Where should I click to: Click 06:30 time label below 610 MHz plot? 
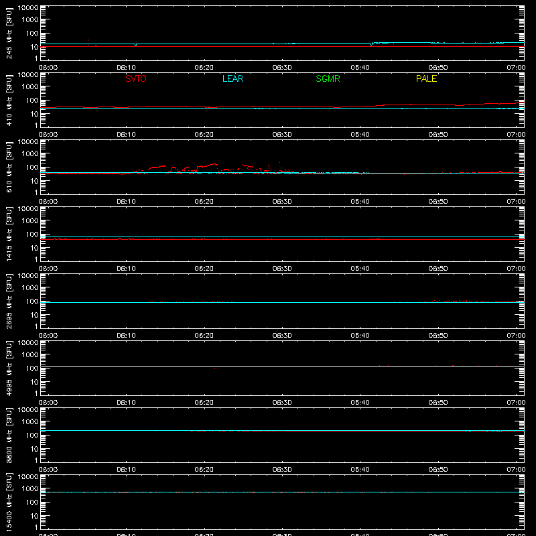[282, 202]
